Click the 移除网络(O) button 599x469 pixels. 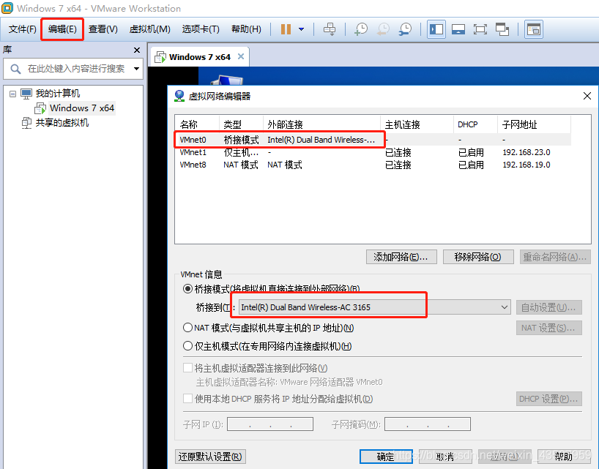click(478, 257)
